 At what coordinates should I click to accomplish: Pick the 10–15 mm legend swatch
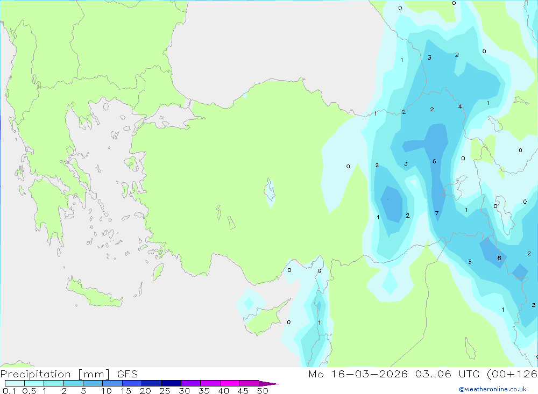coord(112,383)
